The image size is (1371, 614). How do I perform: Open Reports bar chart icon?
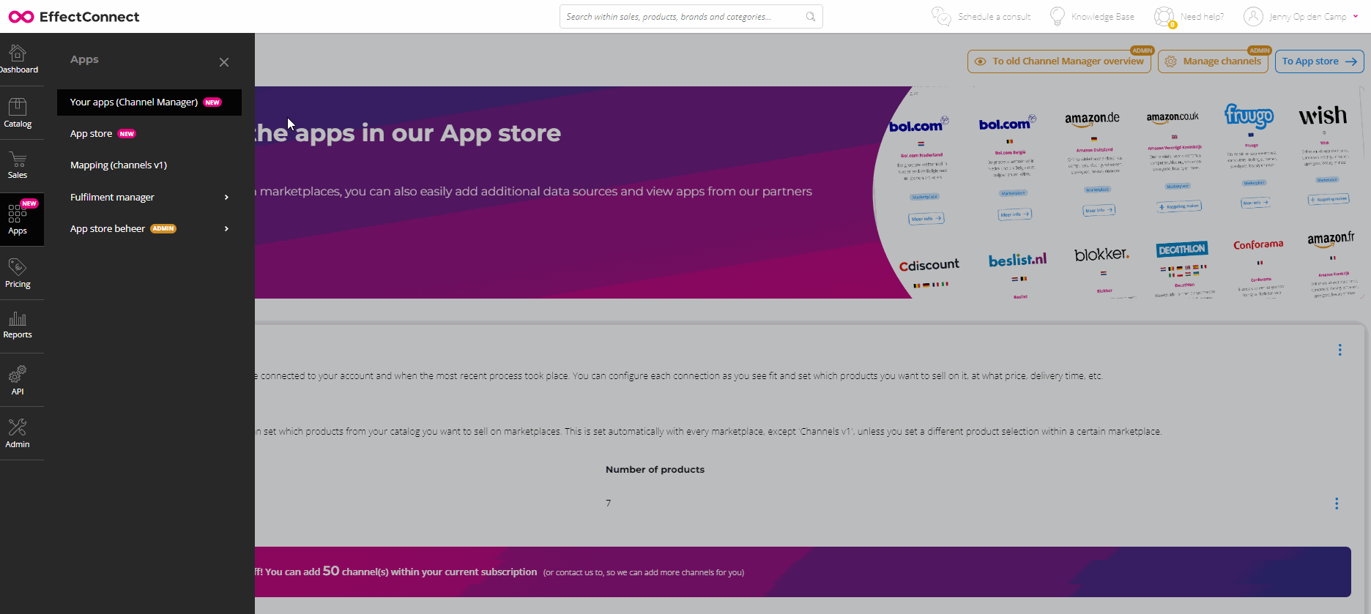coord(18,324)
